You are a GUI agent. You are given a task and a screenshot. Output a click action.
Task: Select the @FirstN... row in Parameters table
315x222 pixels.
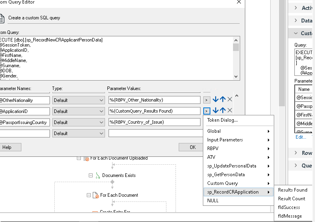304,115
